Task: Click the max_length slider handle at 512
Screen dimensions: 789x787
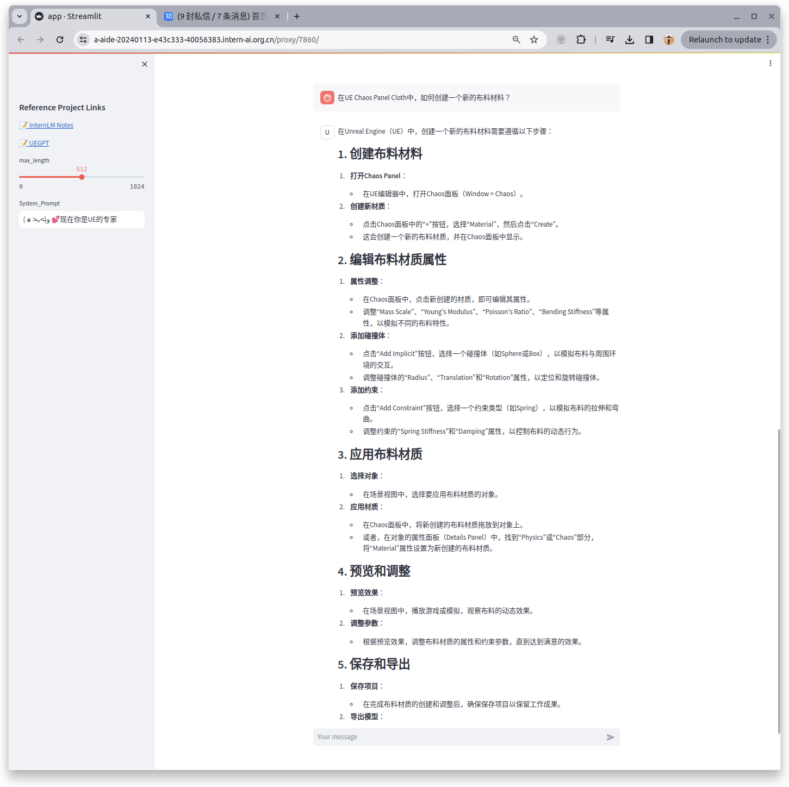Action: pos(82,177)
